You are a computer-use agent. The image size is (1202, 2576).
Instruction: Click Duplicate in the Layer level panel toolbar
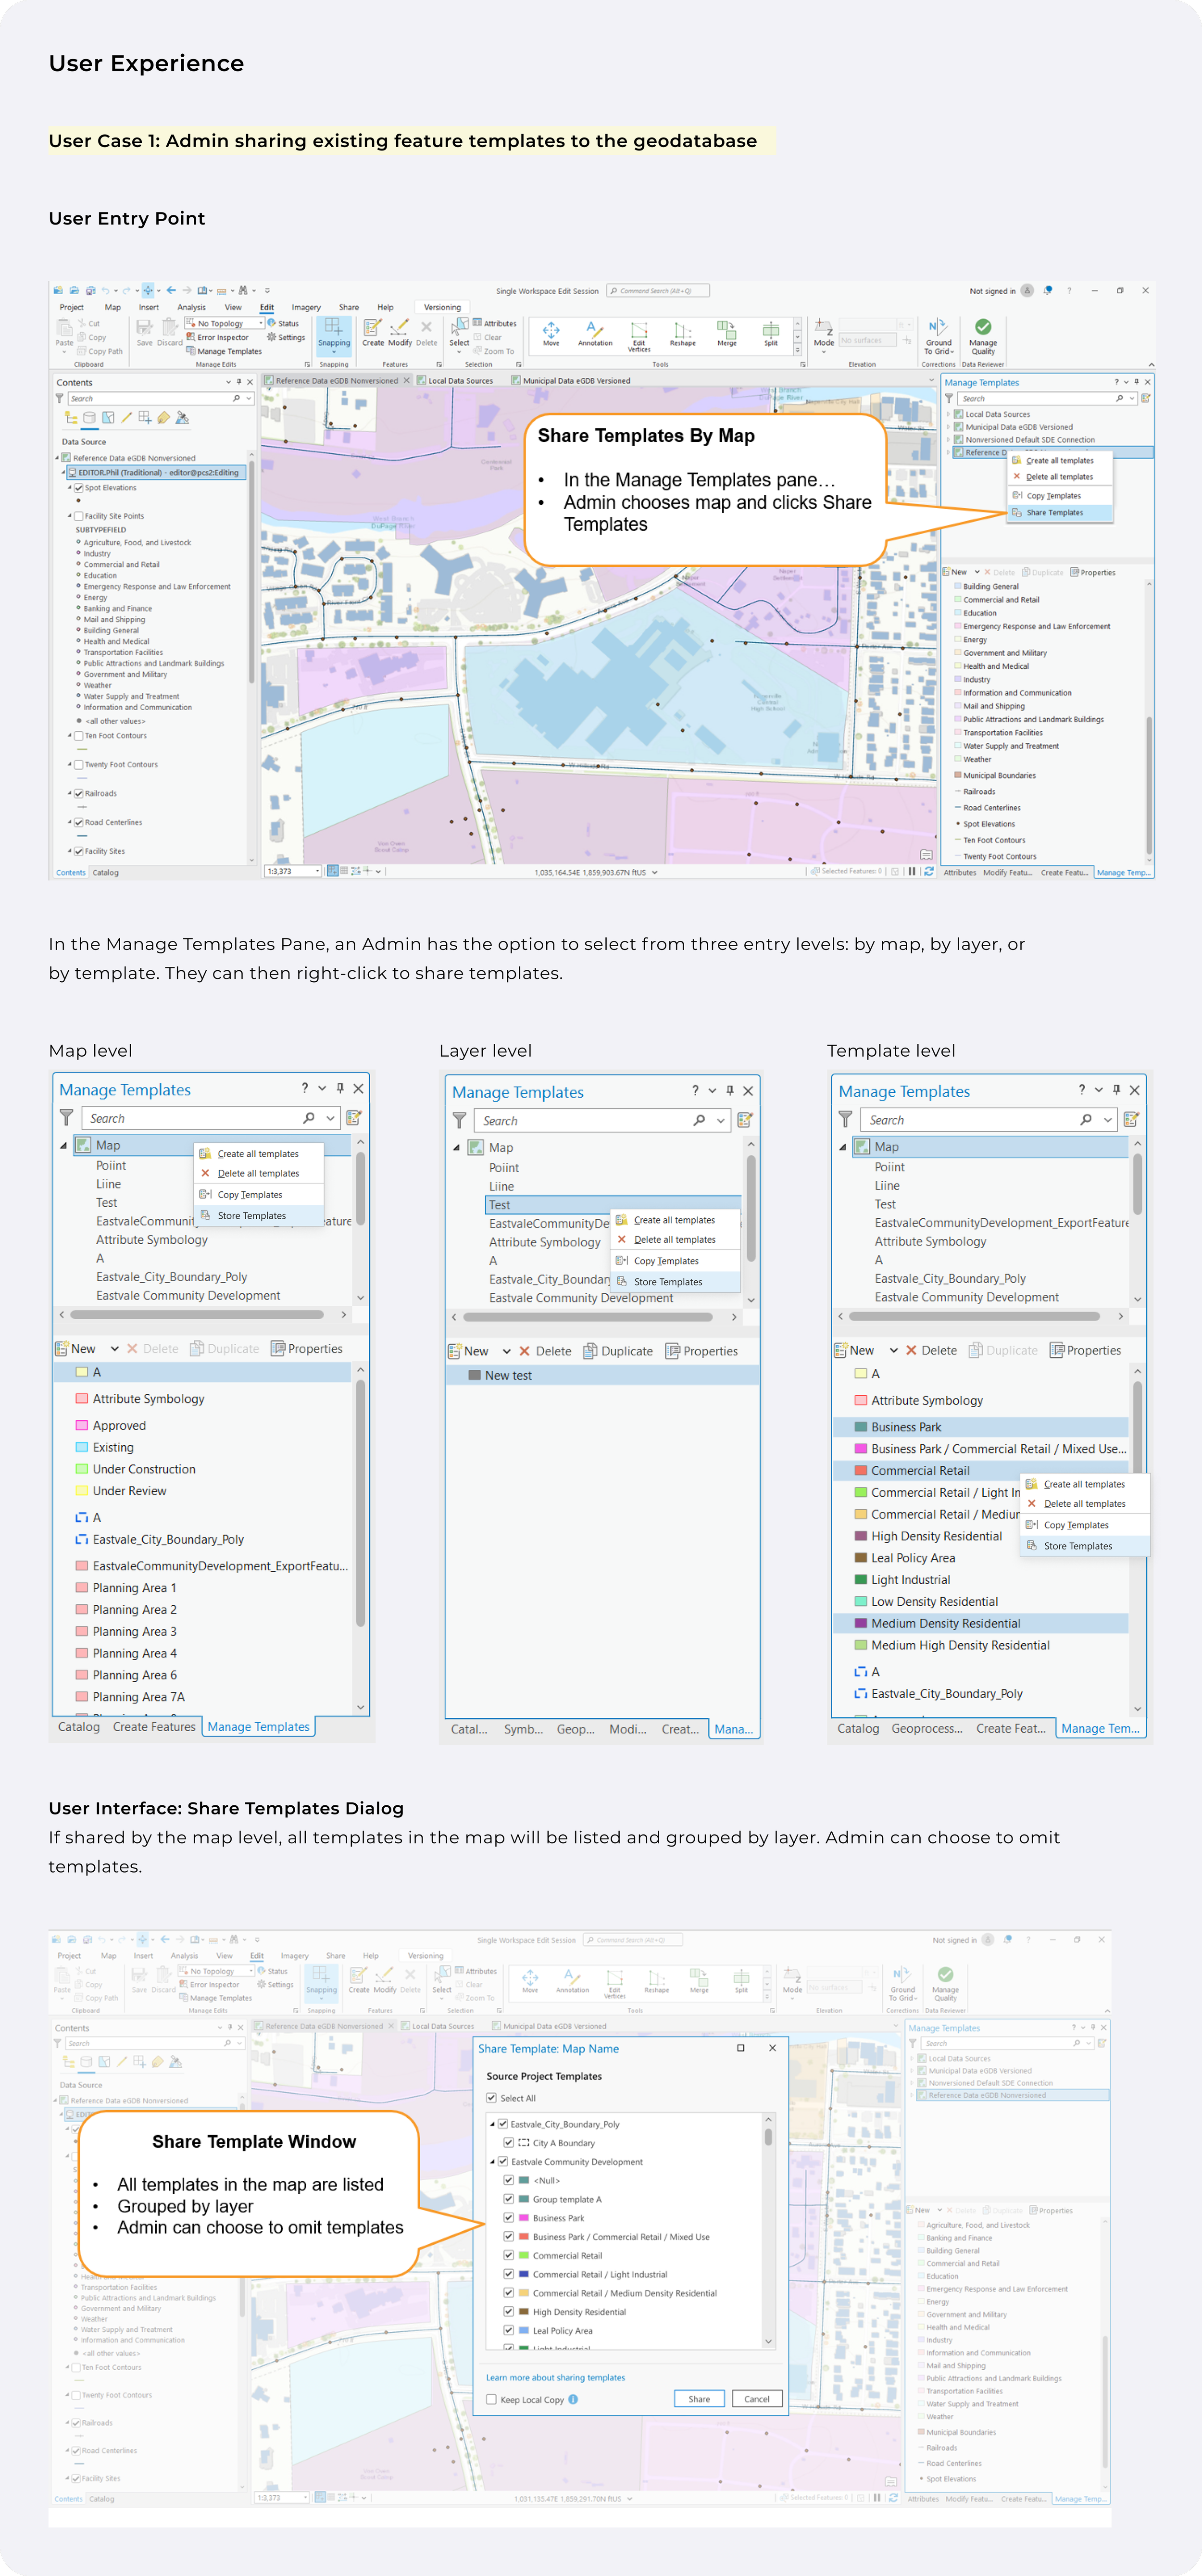point(618,1351)
